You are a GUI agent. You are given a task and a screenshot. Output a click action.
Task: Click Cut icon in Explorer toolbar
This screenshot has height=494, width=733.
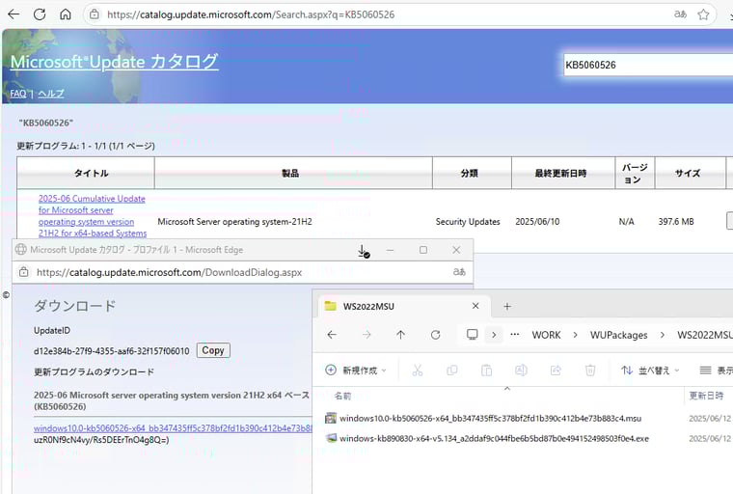[418, 370]
